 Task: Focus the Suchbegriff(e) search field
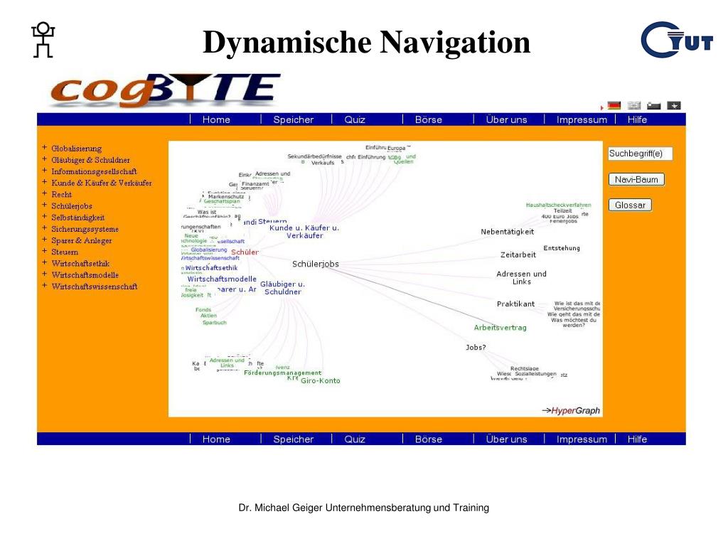point(641,154)
